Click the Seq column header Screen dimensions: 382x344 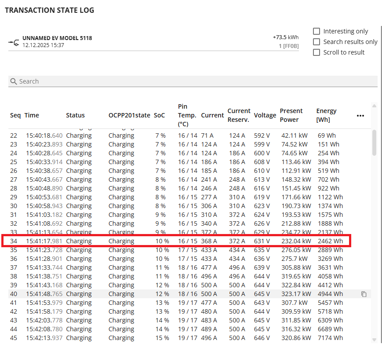point(15,115)
